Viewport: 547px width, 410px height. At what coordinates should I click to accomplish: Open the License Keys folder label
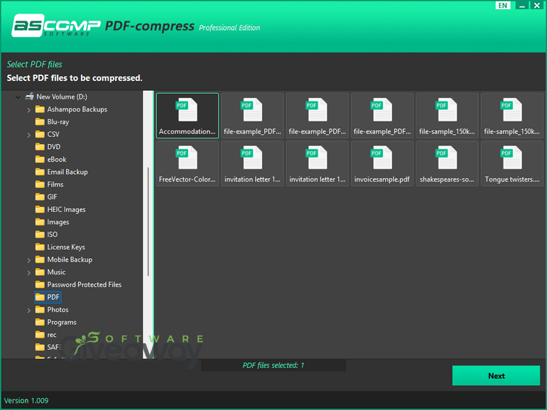point(66,248)
